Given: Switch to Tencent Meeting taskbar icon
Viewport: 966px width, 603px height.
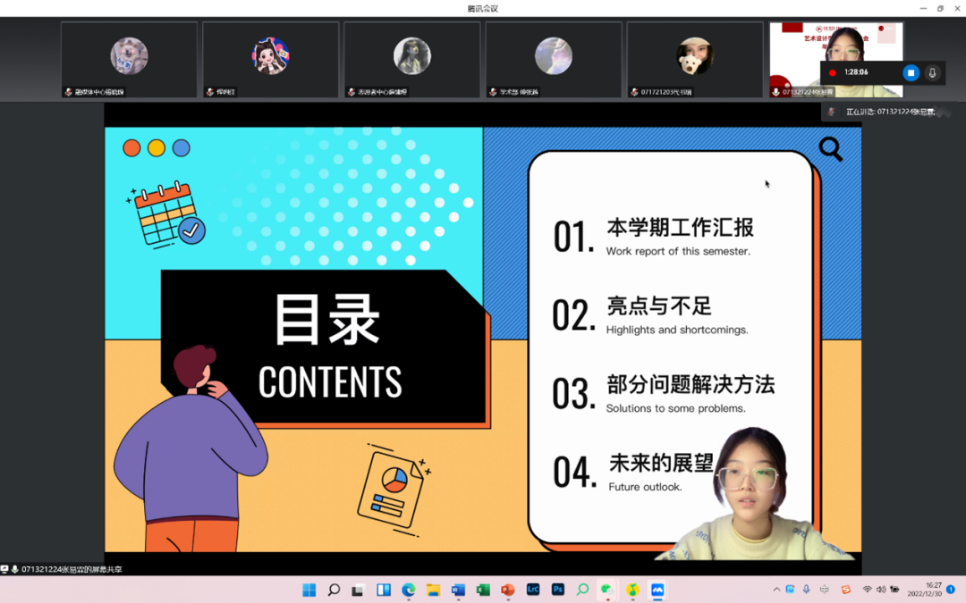Looking at the screenshot, I should 657,590.
